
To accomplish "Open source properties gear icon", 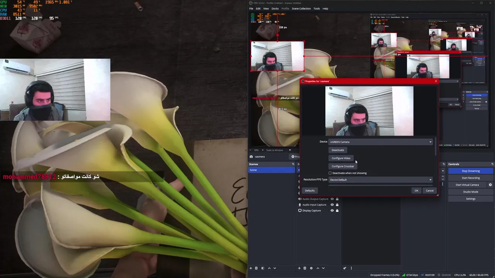I will coord(311,268).
